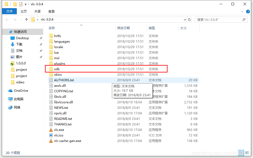Sort by the 修改日期 column header
Image resolution: width=253 pixels, height=158 pixels.
tap(123, 28)
